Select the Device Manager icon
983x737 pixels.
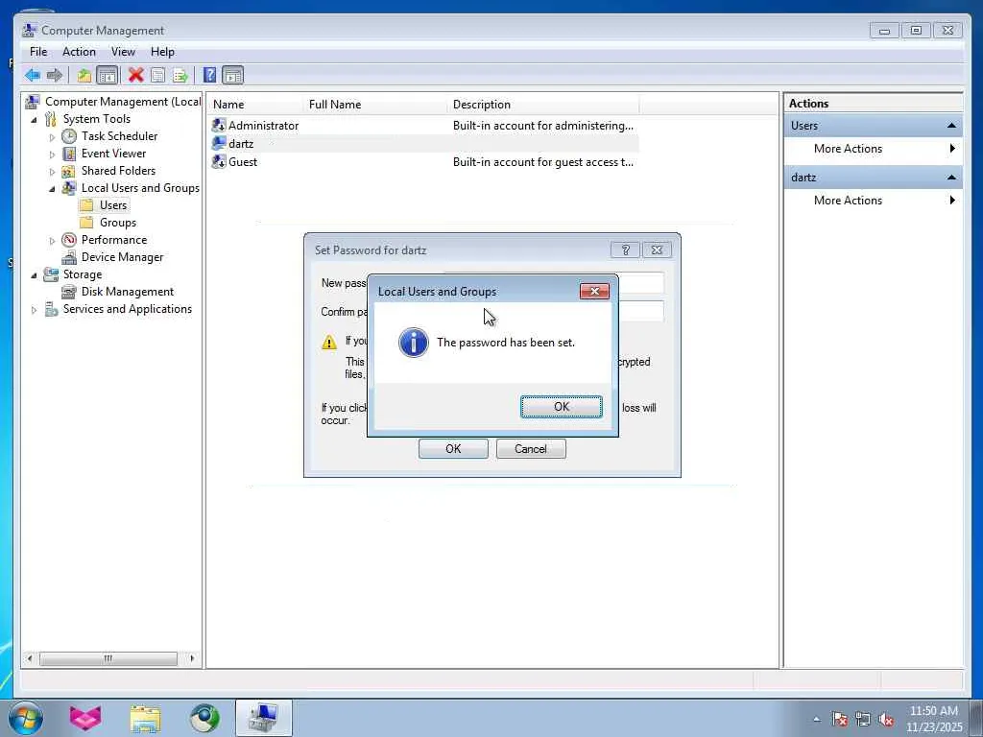[x=69, y=257]
